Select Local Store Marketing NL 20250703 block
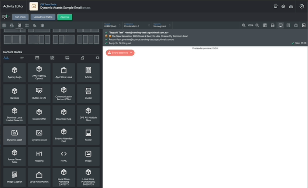 pyautogui.click(x=88, y=177)
